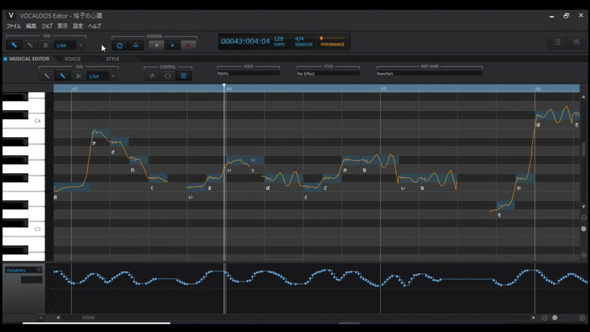
Task: Open the ジョブ menu
Action: [x=47, y=26]
